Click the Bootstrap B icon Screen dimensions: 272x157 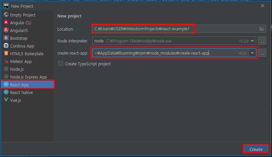coord(6,38)
